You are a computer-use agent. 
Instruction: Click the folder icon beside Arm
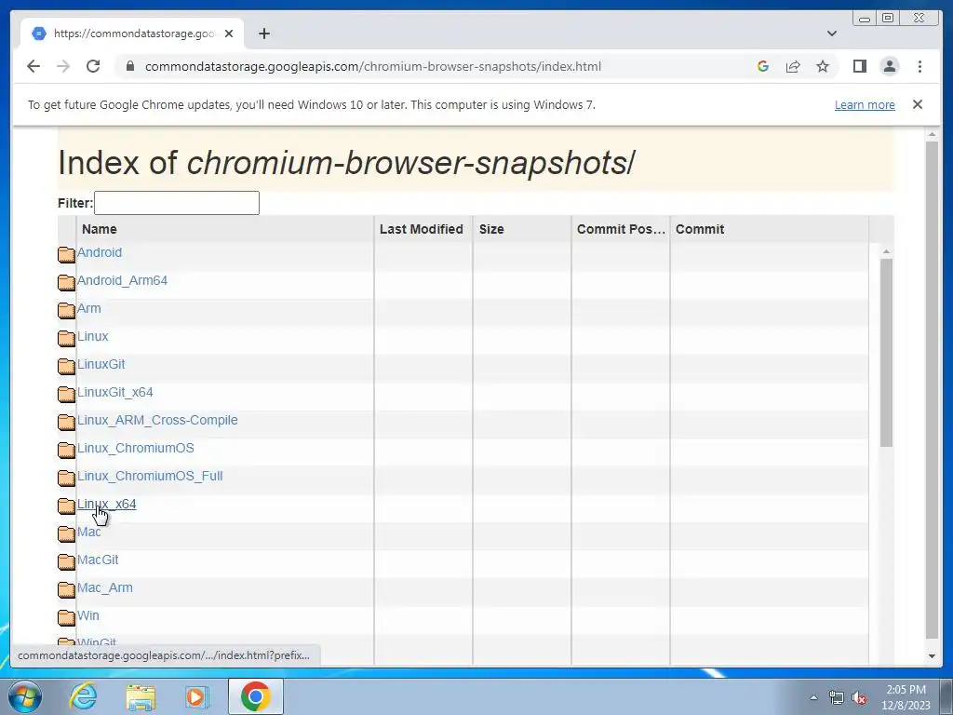(x=66, y=310)
